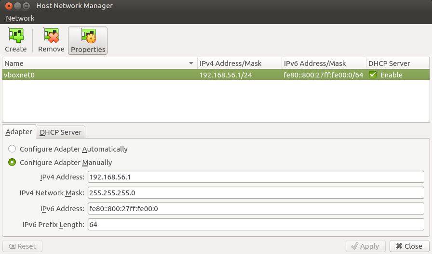Select Configure Adapter Manually option
The image size is (432, 254).
60,163
